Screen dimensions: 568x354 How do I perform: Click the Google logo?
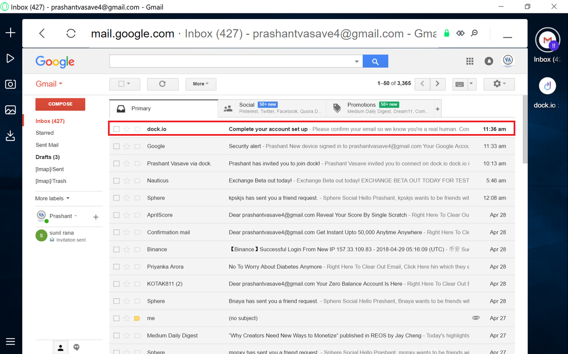55,62
